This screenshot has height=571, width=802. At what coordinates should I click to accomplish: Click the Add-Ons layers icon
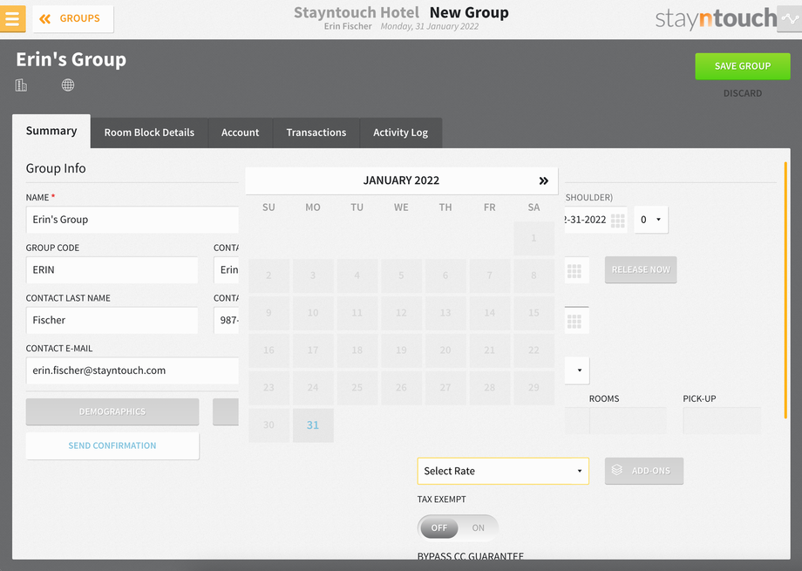coord(617,470)
